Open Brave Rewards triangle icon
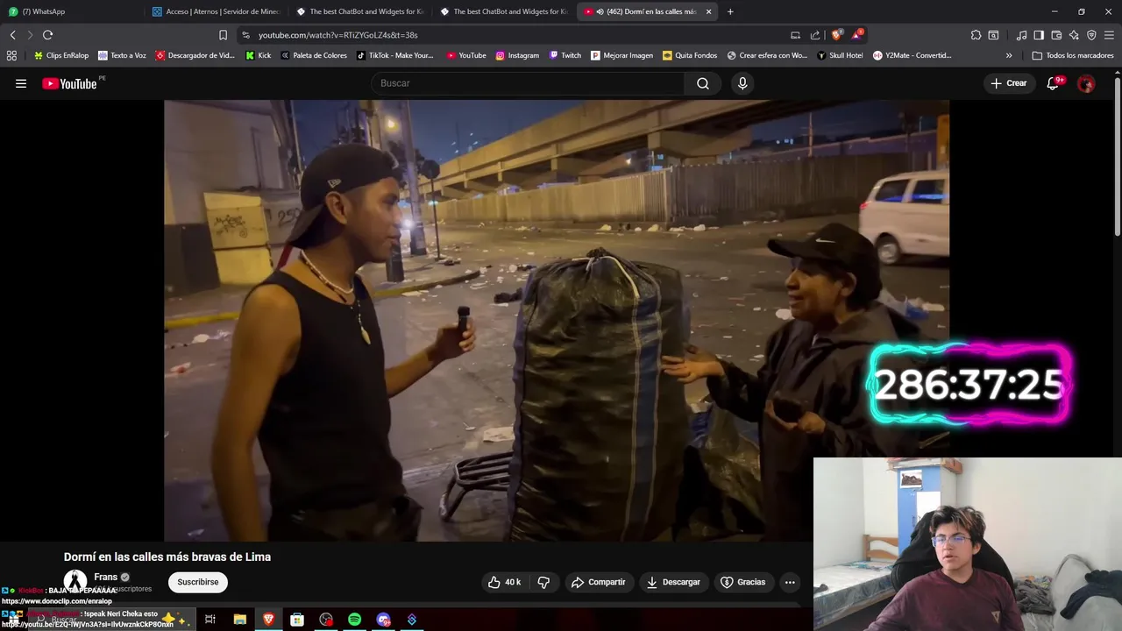Image resolution: width=1122 pixels, height=631 pixels. (x=858, y=35)
